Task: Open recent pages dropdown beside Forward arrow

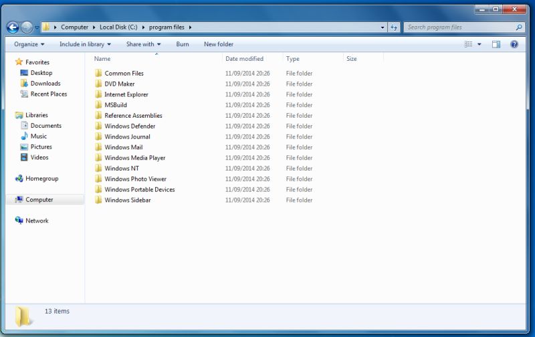Action: tap(37, 27)
